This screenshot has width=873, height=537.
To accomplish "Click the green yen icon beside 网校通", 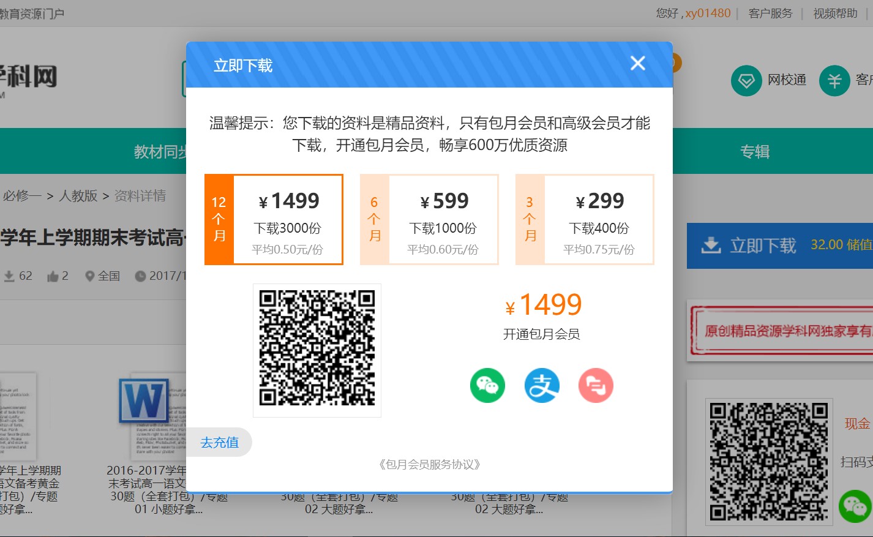I will (x=834, y=81).
